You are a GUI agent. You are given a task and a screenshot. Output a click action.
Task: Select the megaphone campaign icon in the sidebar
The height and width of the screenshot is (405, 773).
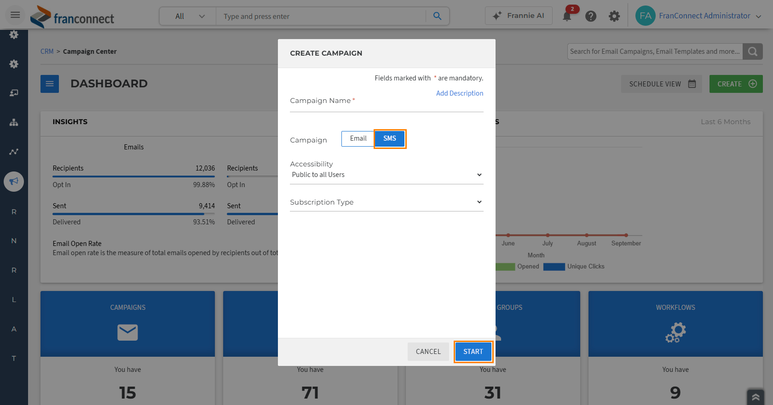click(14, 181)
